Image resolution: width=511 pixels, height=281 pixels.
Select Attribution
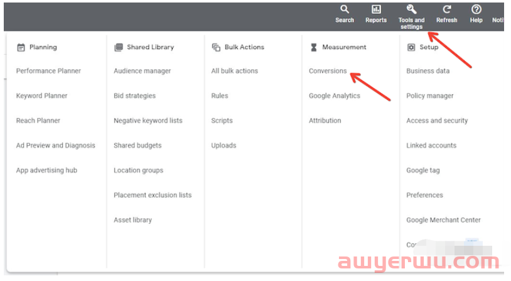(325, 121)
